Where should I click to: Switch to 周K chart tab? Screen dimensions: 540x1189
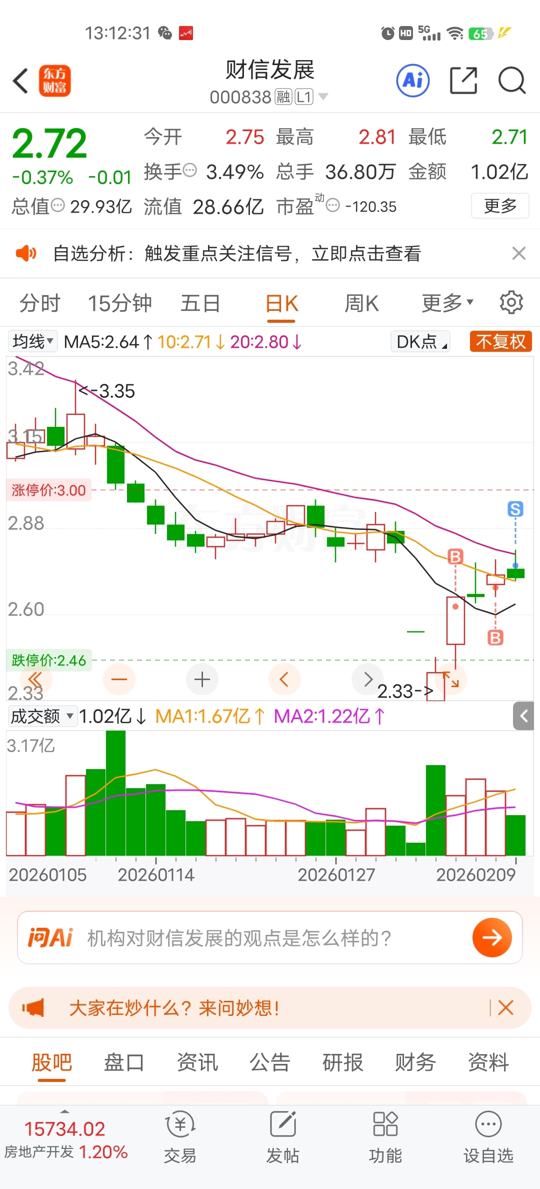[361, 303]
